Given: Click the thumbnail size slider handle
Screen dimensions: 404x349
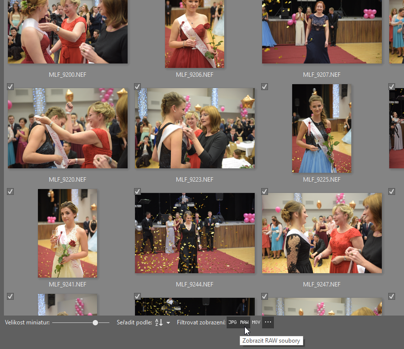Looking at the screenshot, I should pyautogui.click(x=95, y=322).
